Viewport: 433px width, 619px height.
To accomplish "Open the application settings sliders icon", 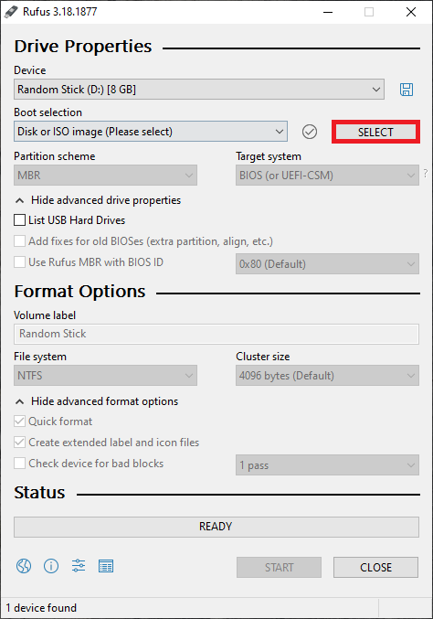I will point(79,566).
